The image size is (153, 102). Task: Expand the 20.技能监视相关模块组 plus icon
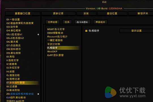[38, 94]
